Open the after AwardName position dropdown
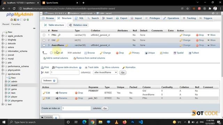This screenshot has height=125, width=223. pyautogui.click(x=105, y=73)
